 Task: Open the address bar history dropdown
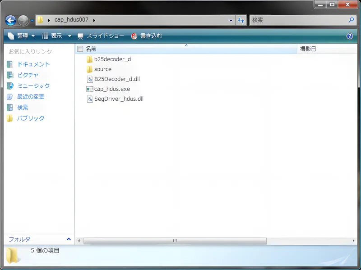coord(231,20)
